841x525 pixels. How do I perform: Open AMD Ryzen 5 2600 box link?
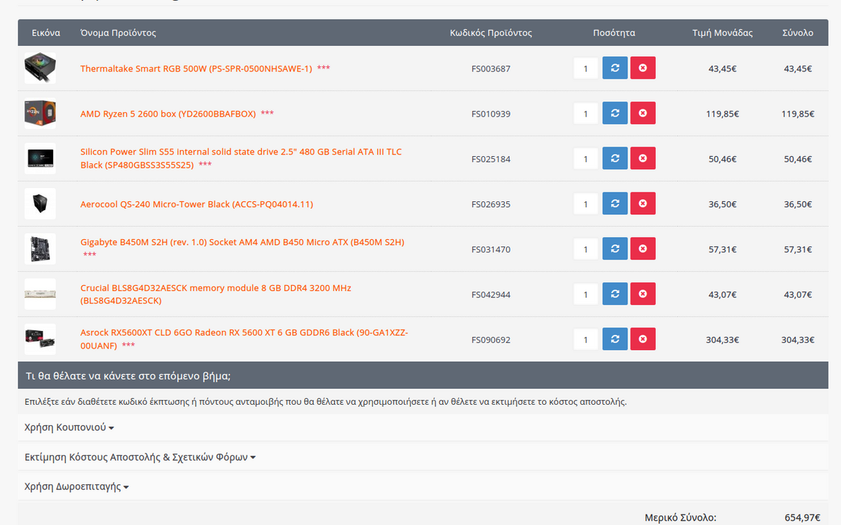[x=168, y=114]
